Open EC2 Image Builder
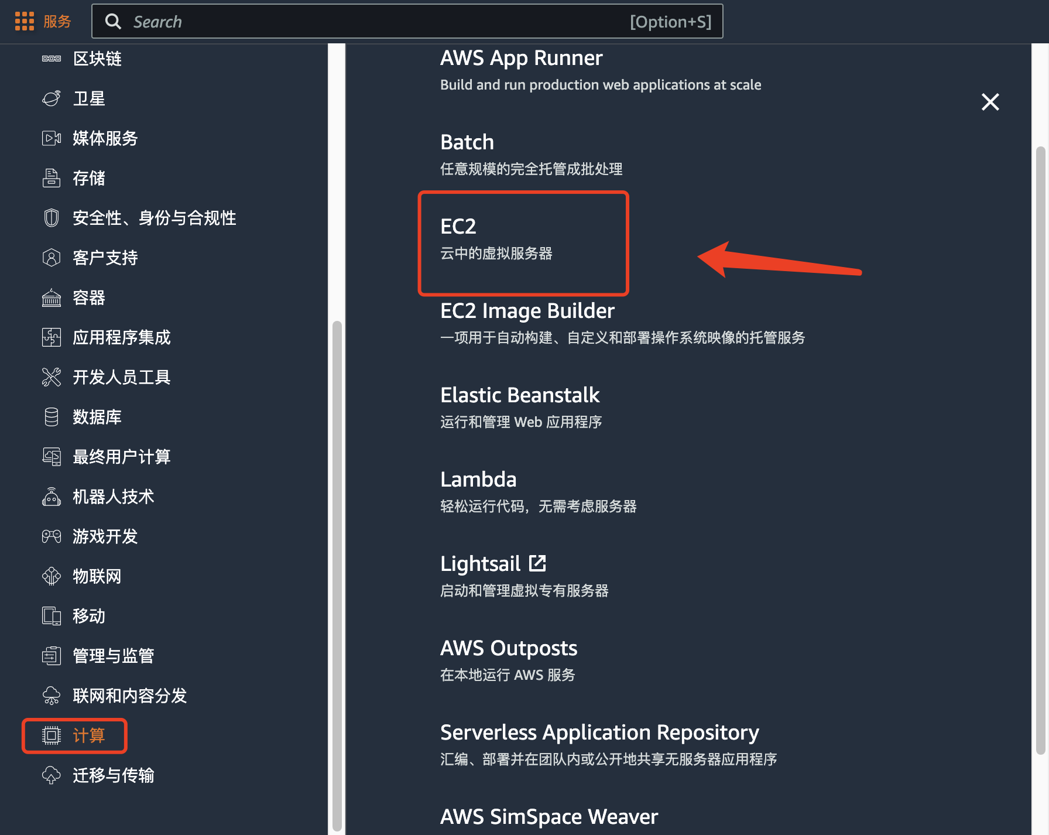The image size is (1049, 835). pyautogui.click(x=527, y=311)
